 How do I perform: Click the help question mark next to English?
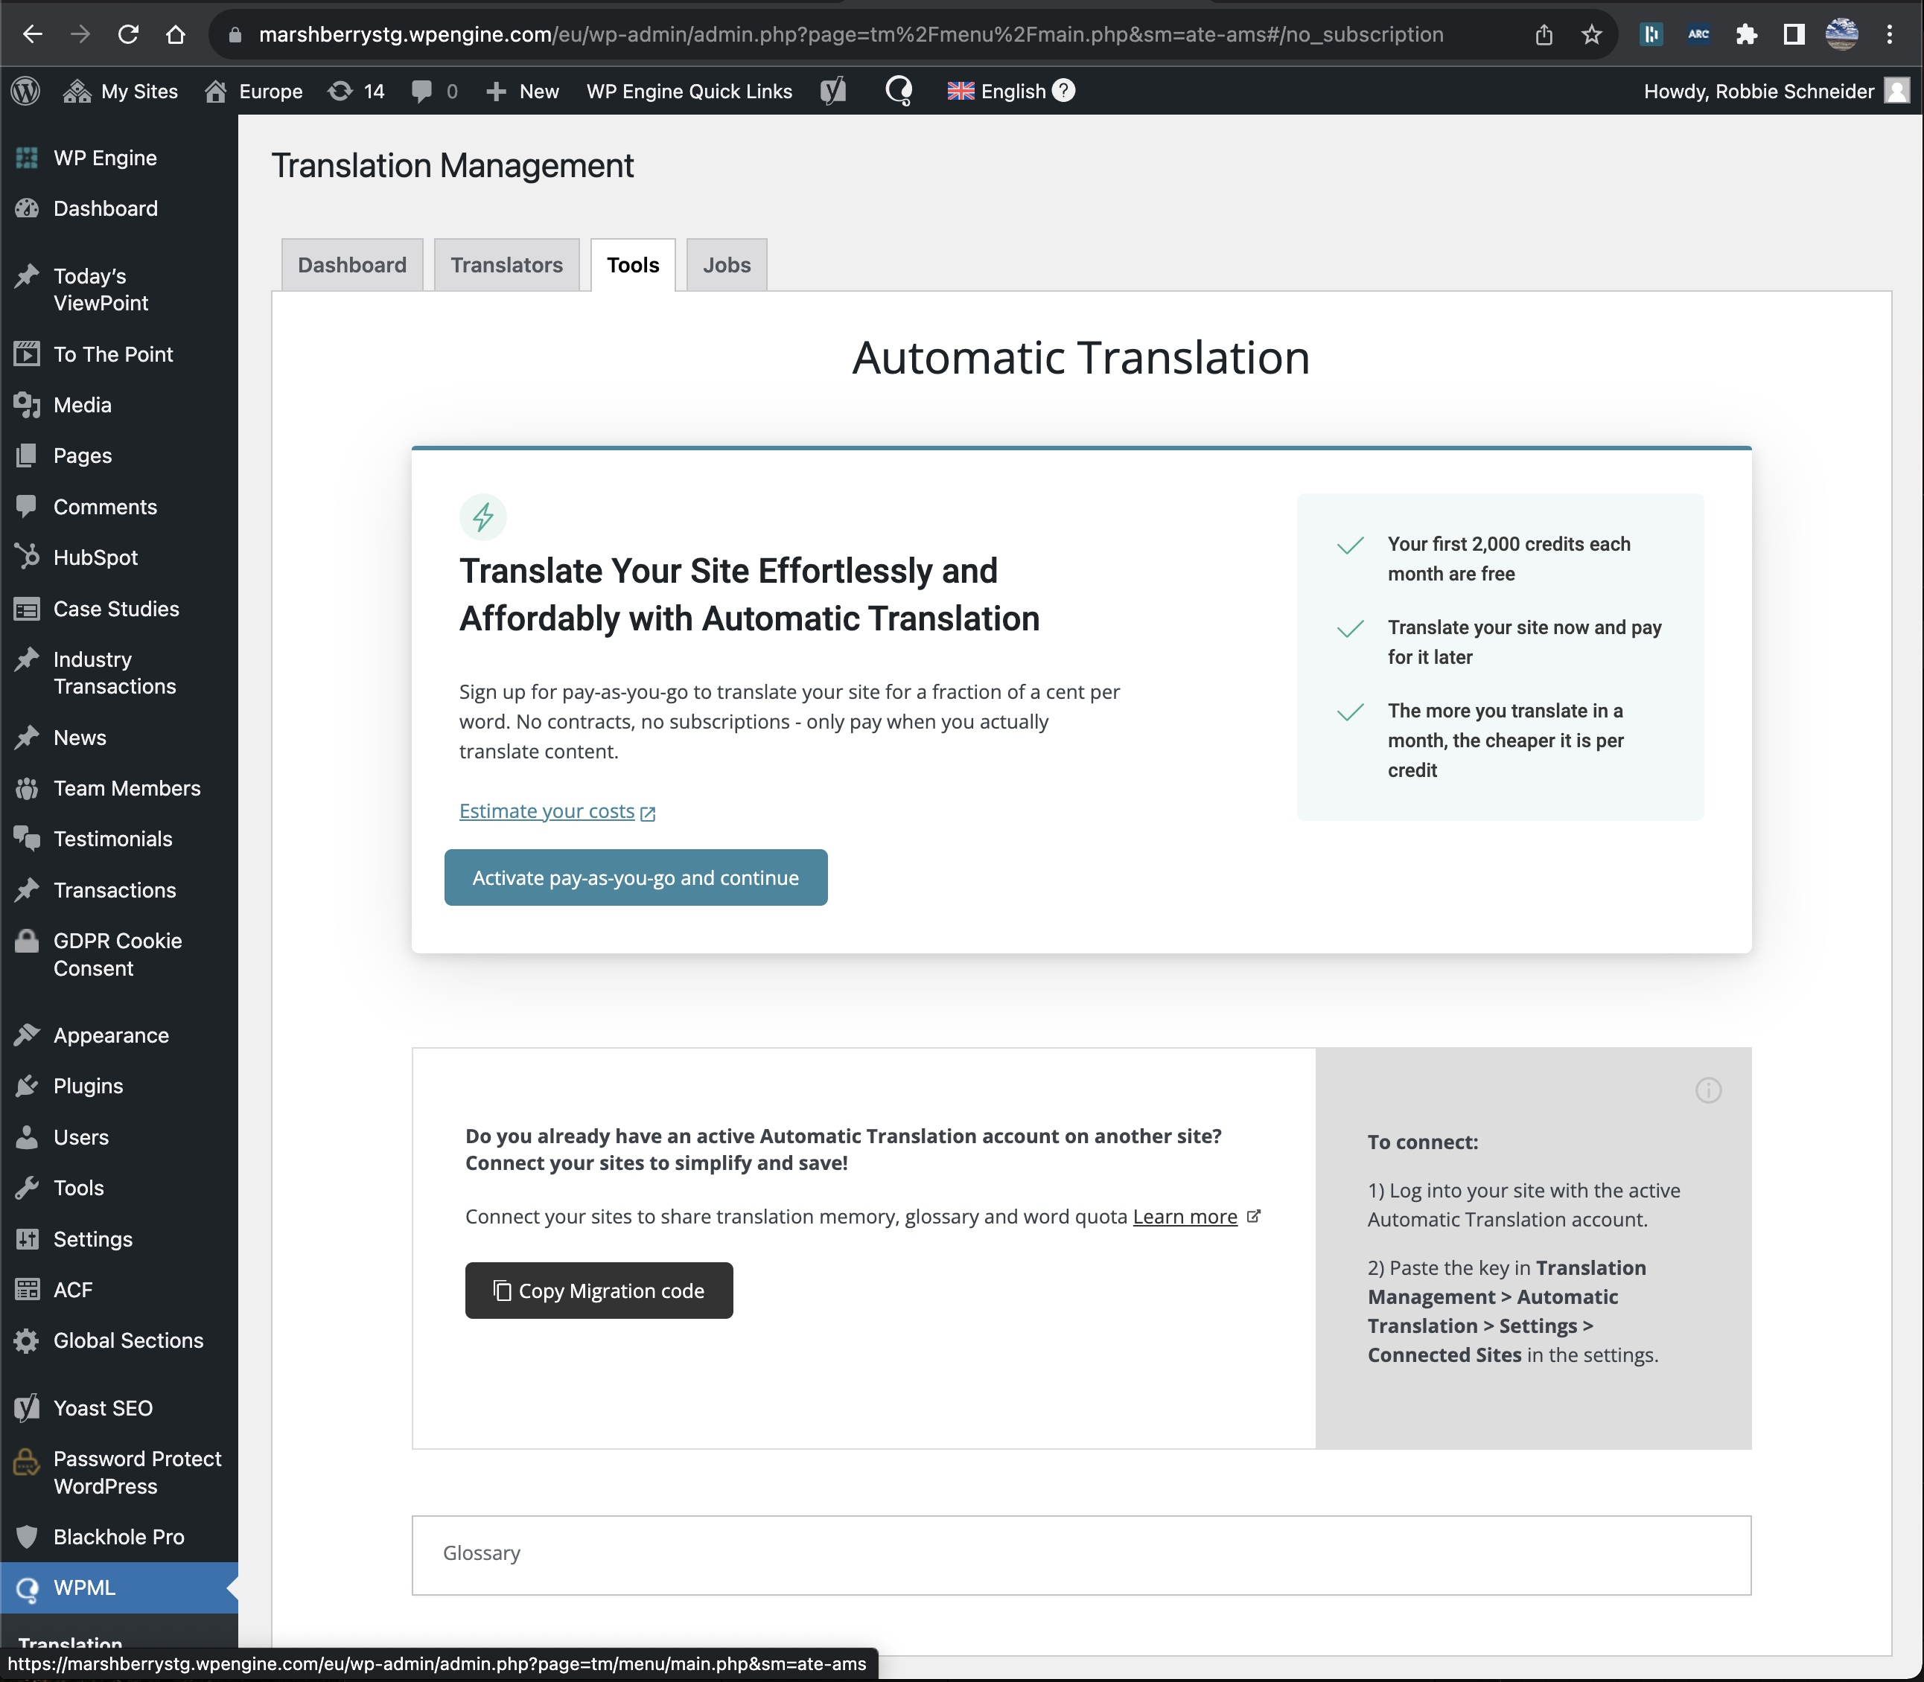tap(1063, 90)
